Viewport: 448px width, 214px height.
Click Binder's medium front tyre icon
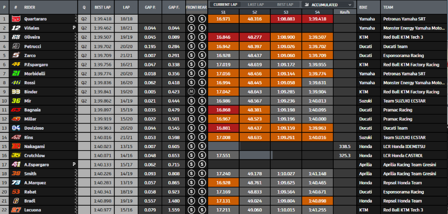pos(191,92)
